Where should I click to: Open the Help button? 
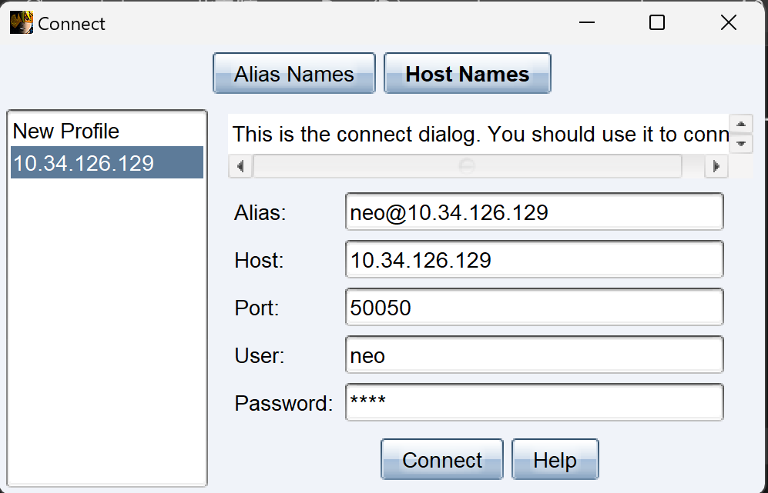pyautogui.click(x=555, y=459)
